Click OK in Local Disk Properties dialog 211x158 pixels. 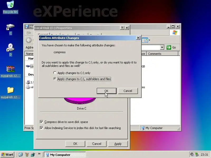pyautogui.click(x=75, y=144)
